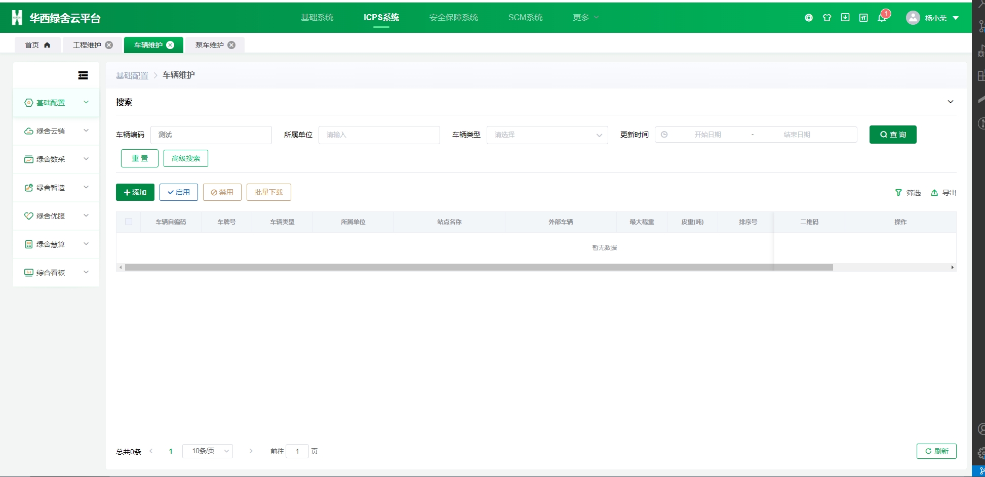Click the 添加 add button
This screenshot has width=985, height=477.
(135, 192)
